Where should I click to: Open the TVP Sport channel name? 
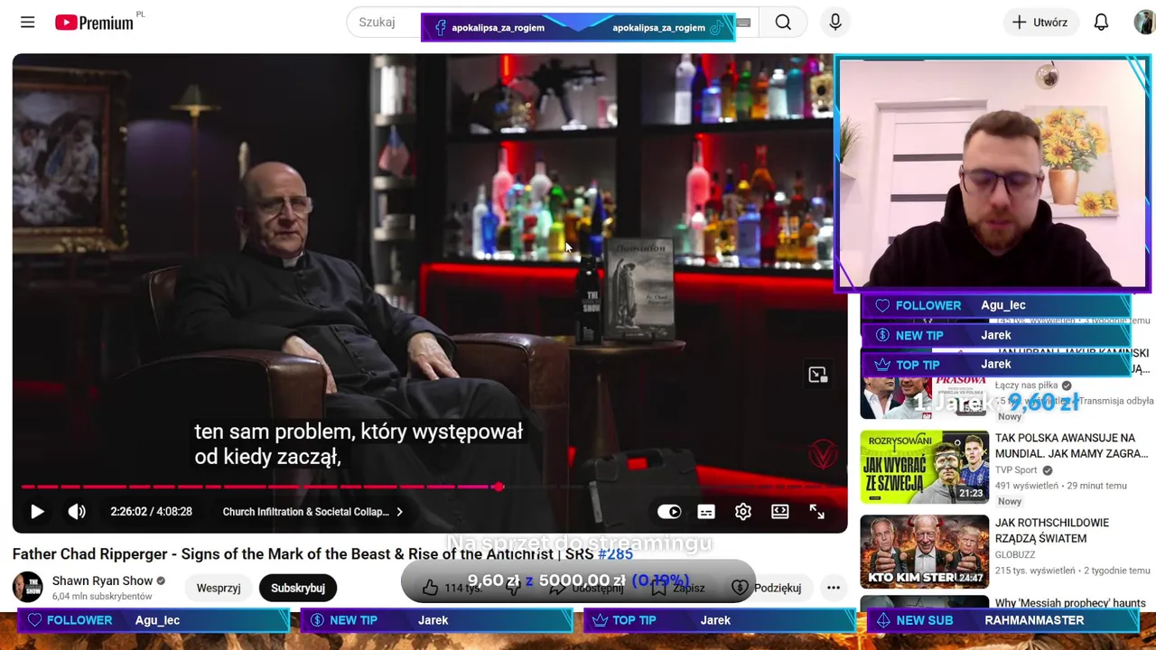[x=1016, y=470]
